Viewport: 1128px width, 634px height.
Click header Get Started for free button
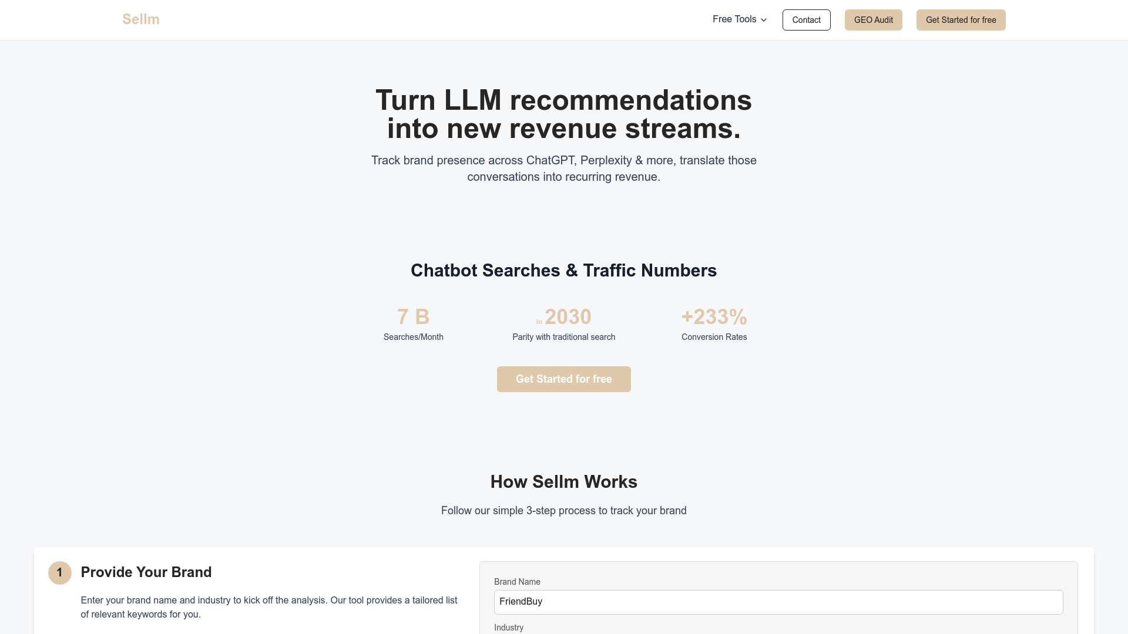click(x=961, y=20)
